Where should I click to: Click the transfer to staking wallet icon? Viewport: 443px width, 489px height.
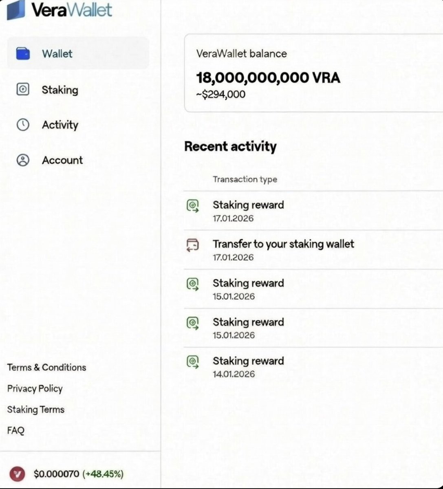(193, 245)
